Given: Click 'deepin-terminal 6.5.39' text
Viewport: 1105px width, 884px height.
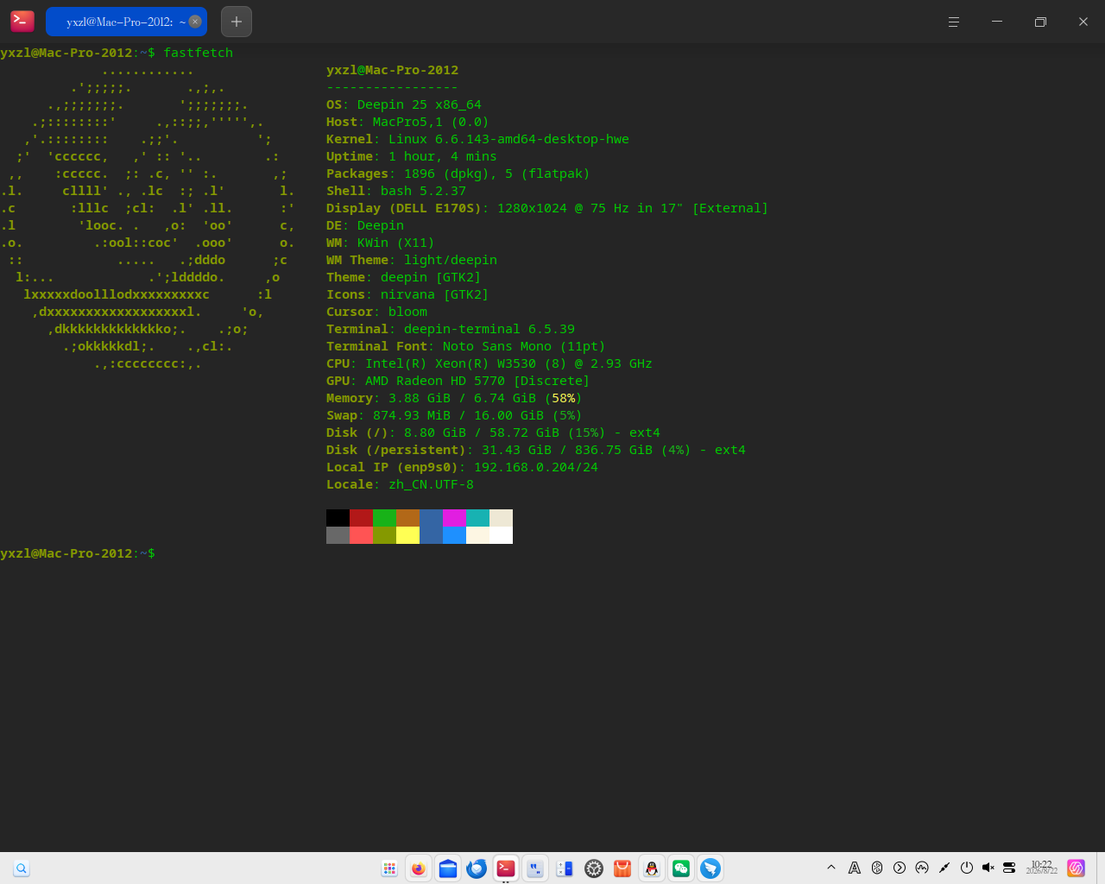Looking at the screenshot, I should tap(489, 329).
